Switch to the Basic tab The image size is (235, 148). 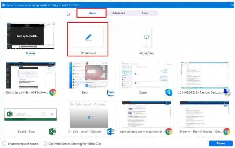pyautogui.click(x=92, y=13)
